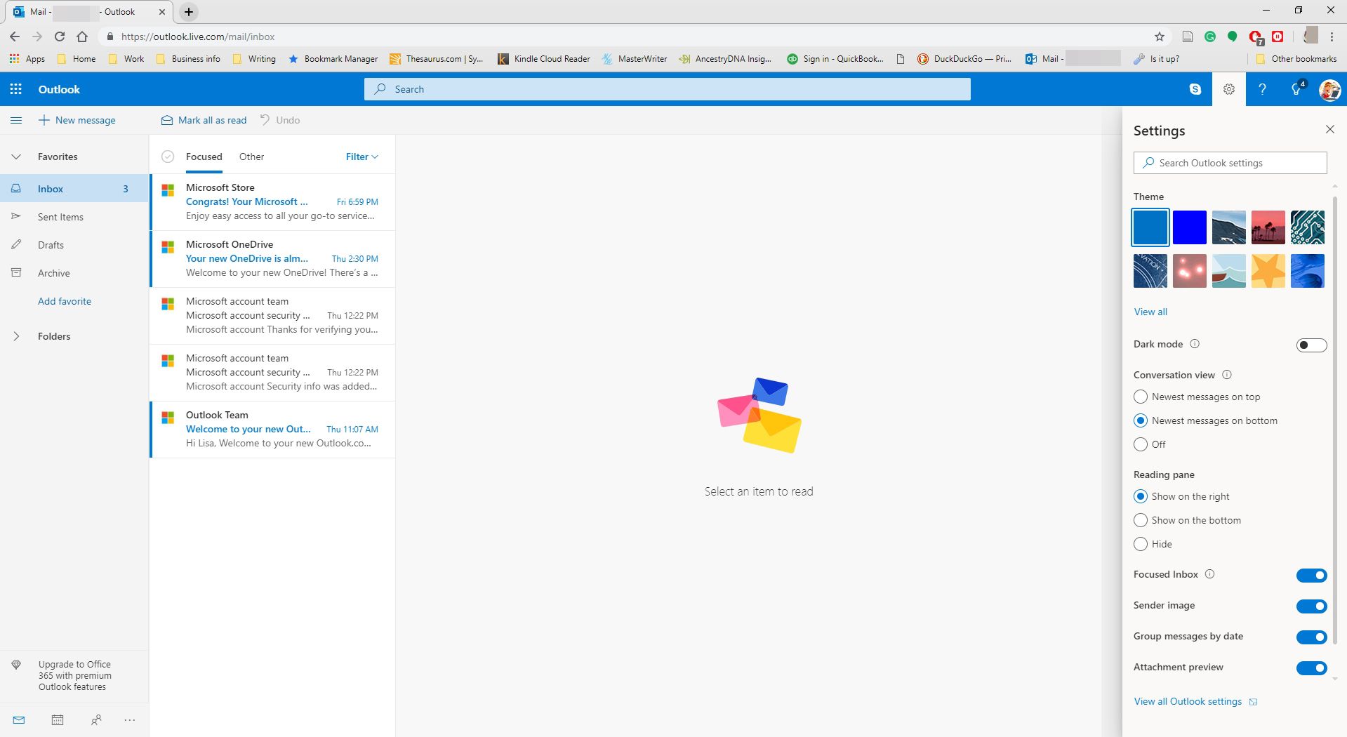Open a new browser tab
The image size is (1347, 737).
[189, 12]
